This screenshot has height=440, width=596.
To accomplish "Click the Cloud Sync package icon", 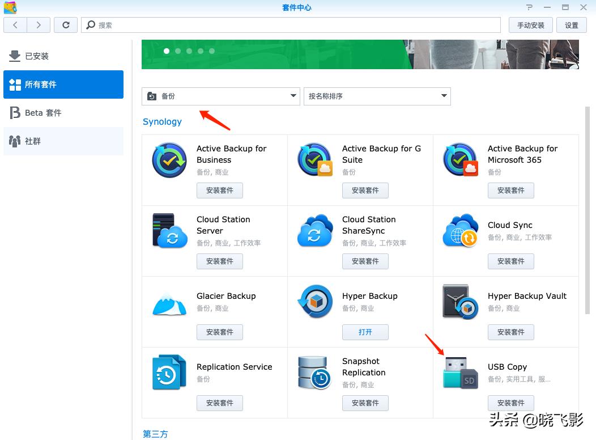I will [460, 230].
